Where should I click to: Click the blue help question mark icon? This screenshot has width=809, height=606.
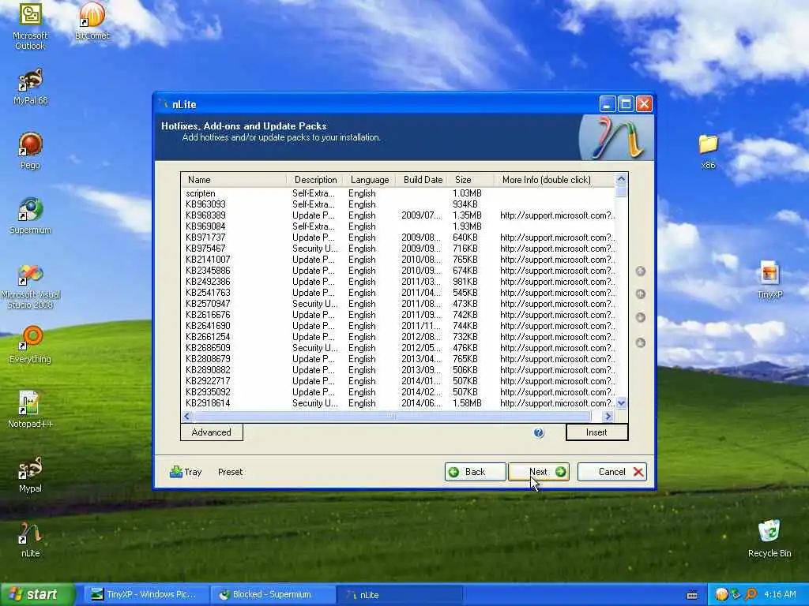539,433
